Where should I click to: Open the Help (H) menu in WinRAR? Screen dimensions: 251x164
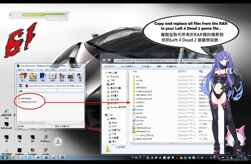tap(73, 70)
